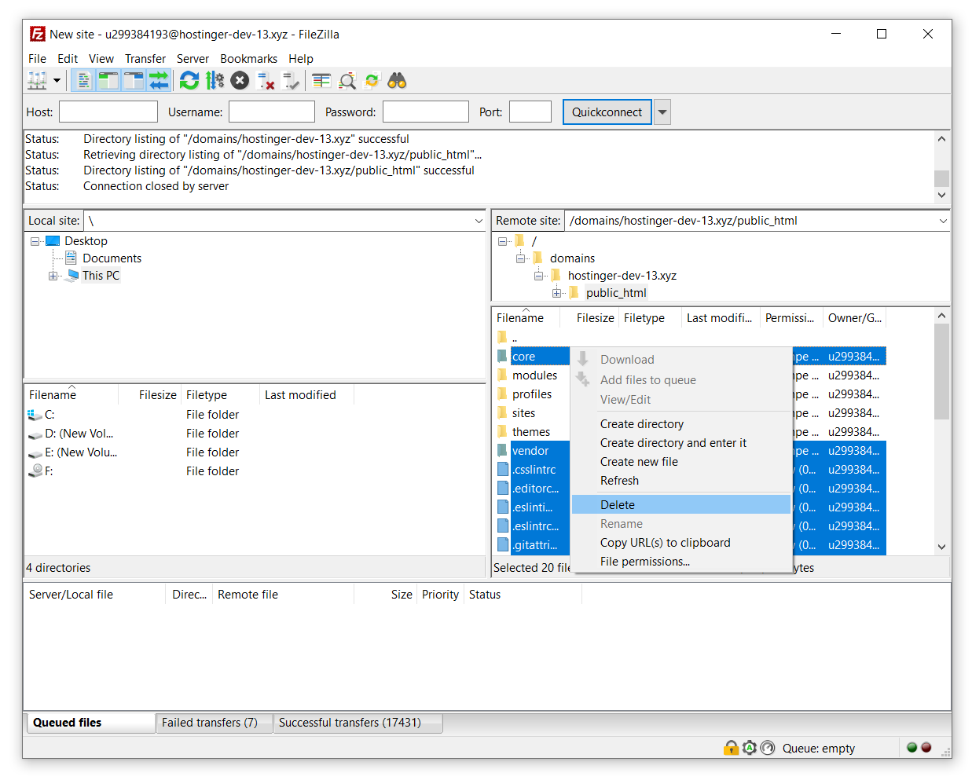Toggle the transfer queue display
This screenshot has width=972, height=780.
tap(159, 80)
